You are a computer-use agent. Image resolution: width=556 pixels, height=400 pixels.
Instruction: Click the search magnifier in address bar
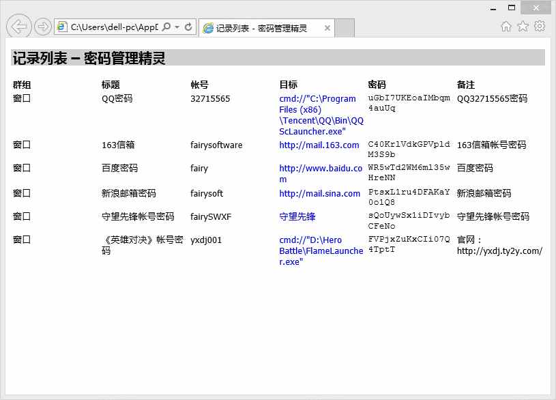(166, 27)
